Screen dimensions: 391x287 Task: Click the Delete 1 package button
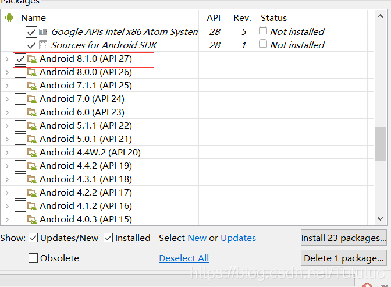point(344,258)
